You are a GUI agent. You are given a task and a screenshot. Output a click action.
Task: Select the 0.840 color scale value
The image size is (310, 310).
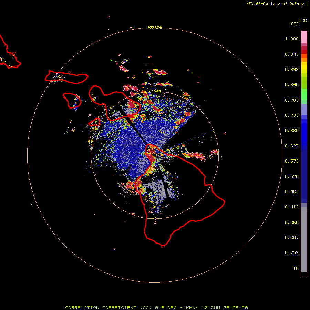[292, 85]
